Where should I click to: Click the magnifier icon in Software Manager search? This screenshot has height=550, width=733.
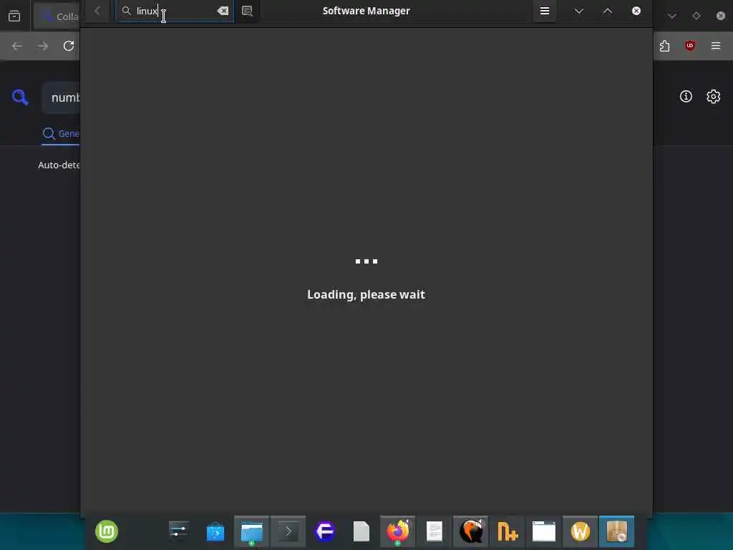pos(126,11)
